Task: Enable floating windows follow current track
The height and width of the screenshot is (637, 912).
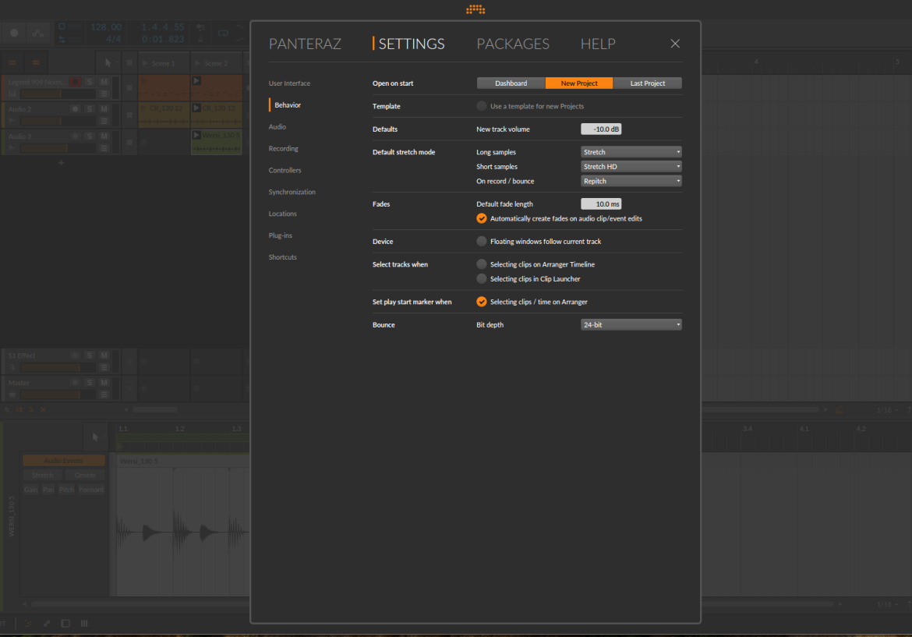Action: (482, 242)
